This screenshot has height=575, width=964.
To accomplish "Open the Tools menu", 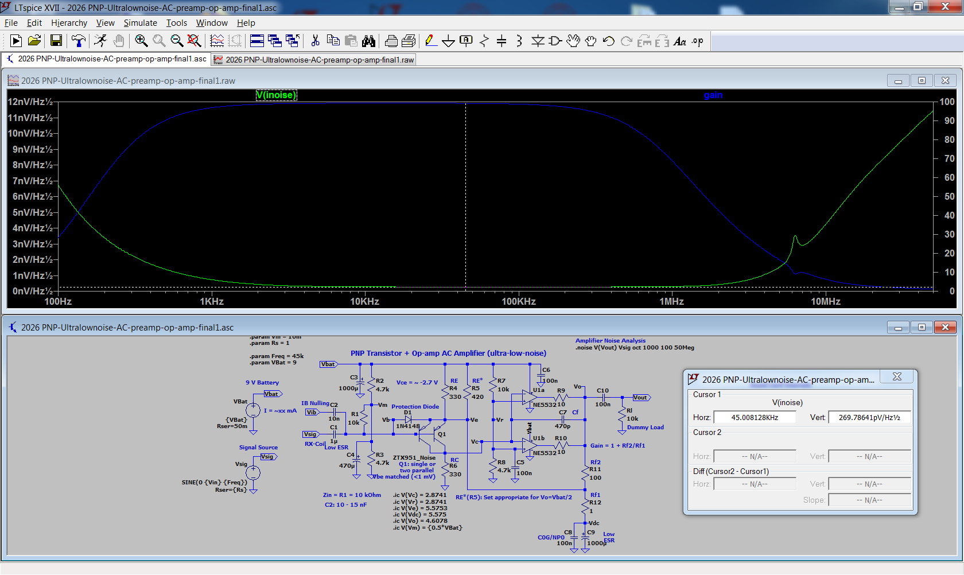I will (x=177, y=23).
